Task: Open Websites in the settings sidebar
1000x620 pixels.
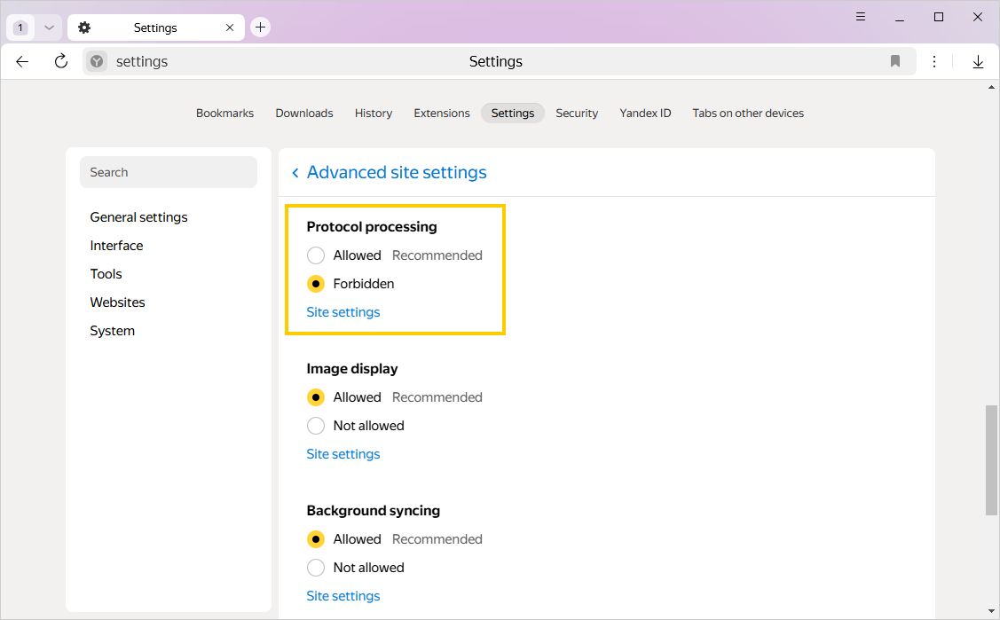Action: click(x=117, y=302)
